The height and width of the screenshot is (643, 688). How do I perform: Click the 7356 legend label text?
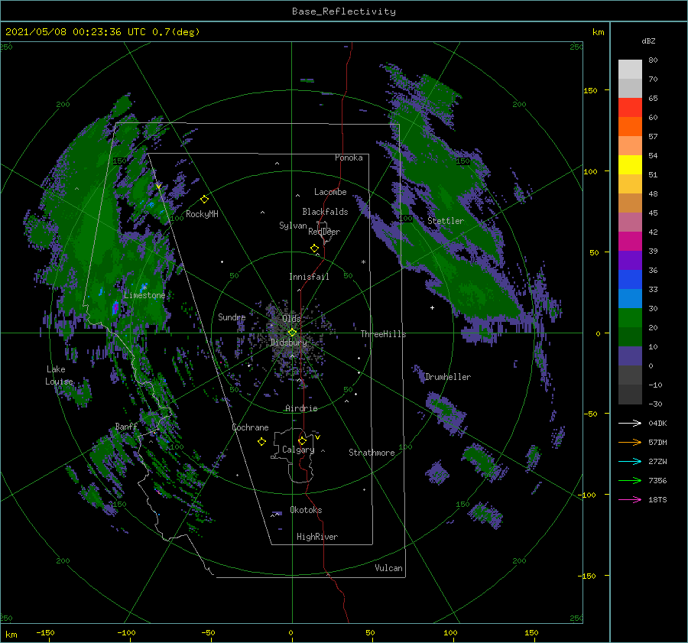coord(657,481)
